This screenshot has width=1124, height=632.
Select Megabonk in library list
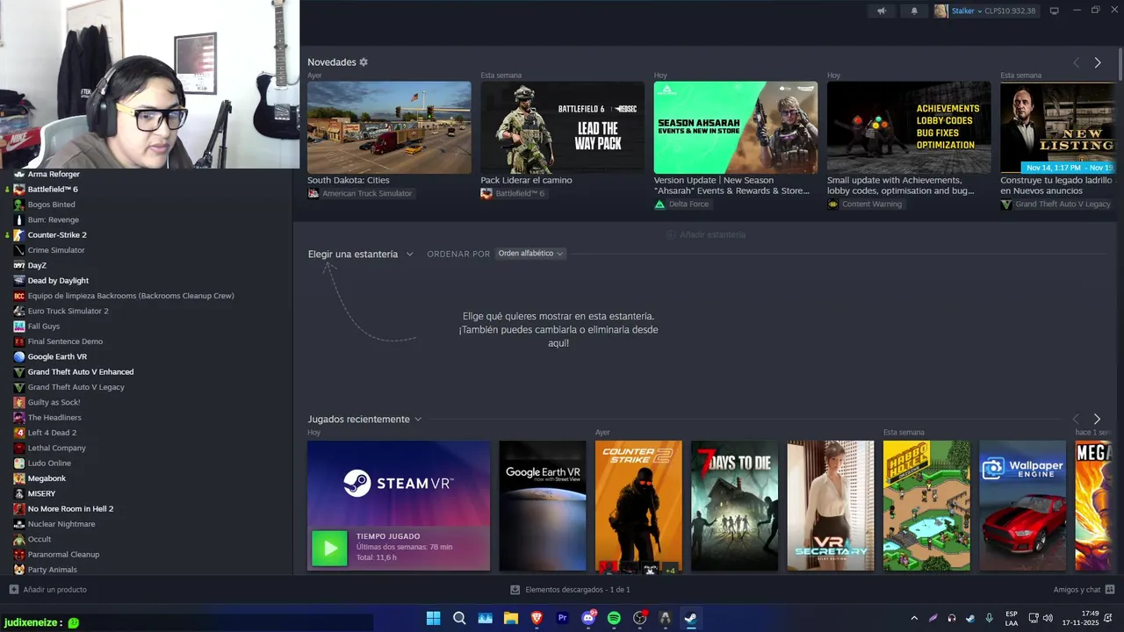[x=47, y=478]
